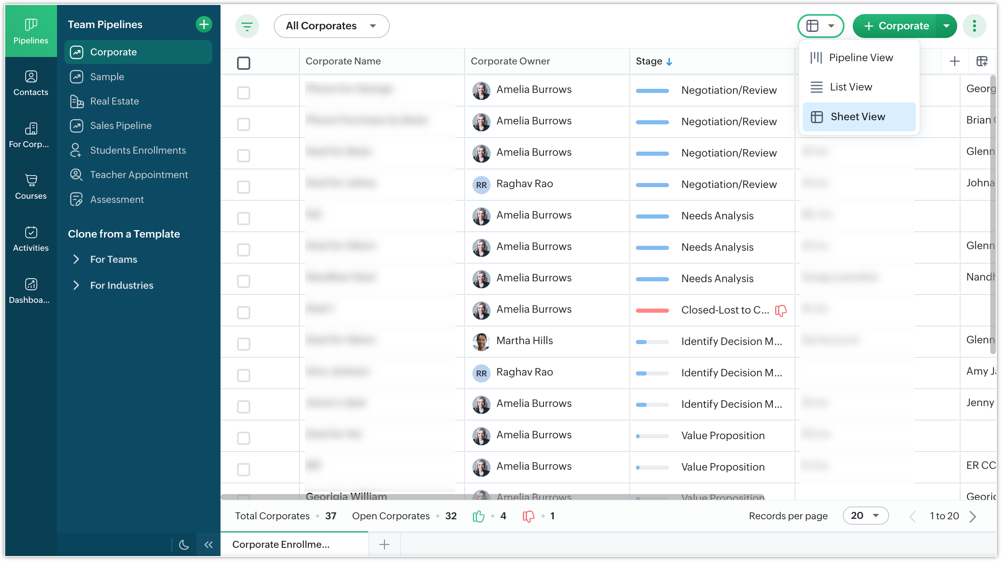
Task: Tick checkbox for Martha Hills row
Action: click(244, 344)
